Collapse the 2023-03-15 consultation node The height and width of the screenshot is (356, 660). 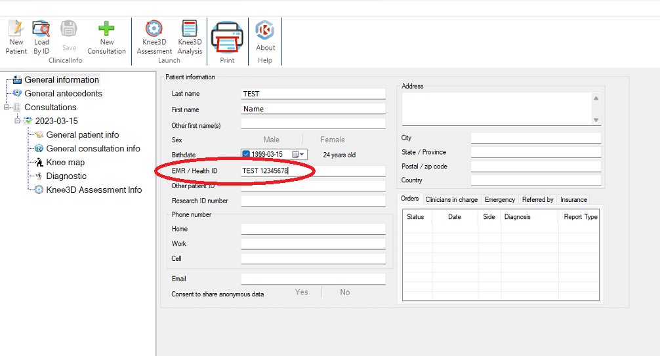(18, 121)
